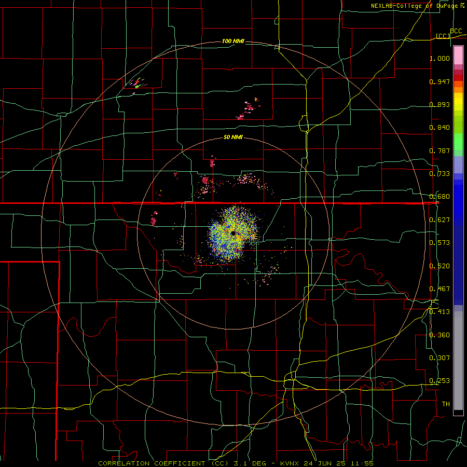The height and width of the screenshot is (467, 467).
Task: Click the 0.413 value on the color scale
Action: [439, 312]
